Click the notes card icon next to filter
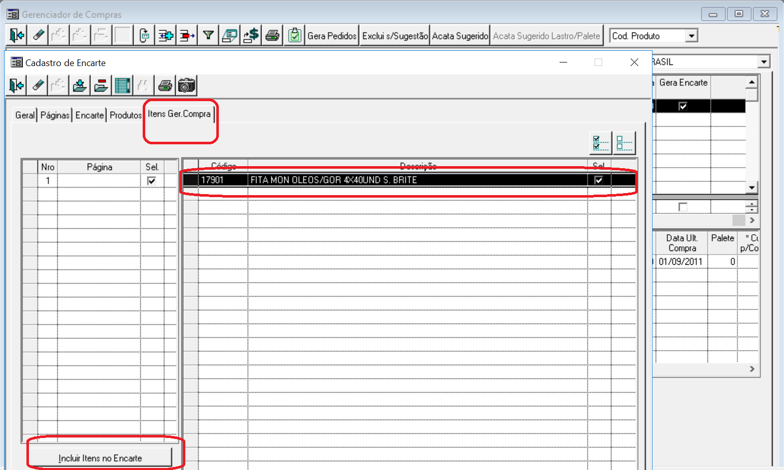The height and width of the screenshot is (470, 784). coord(230,36)
